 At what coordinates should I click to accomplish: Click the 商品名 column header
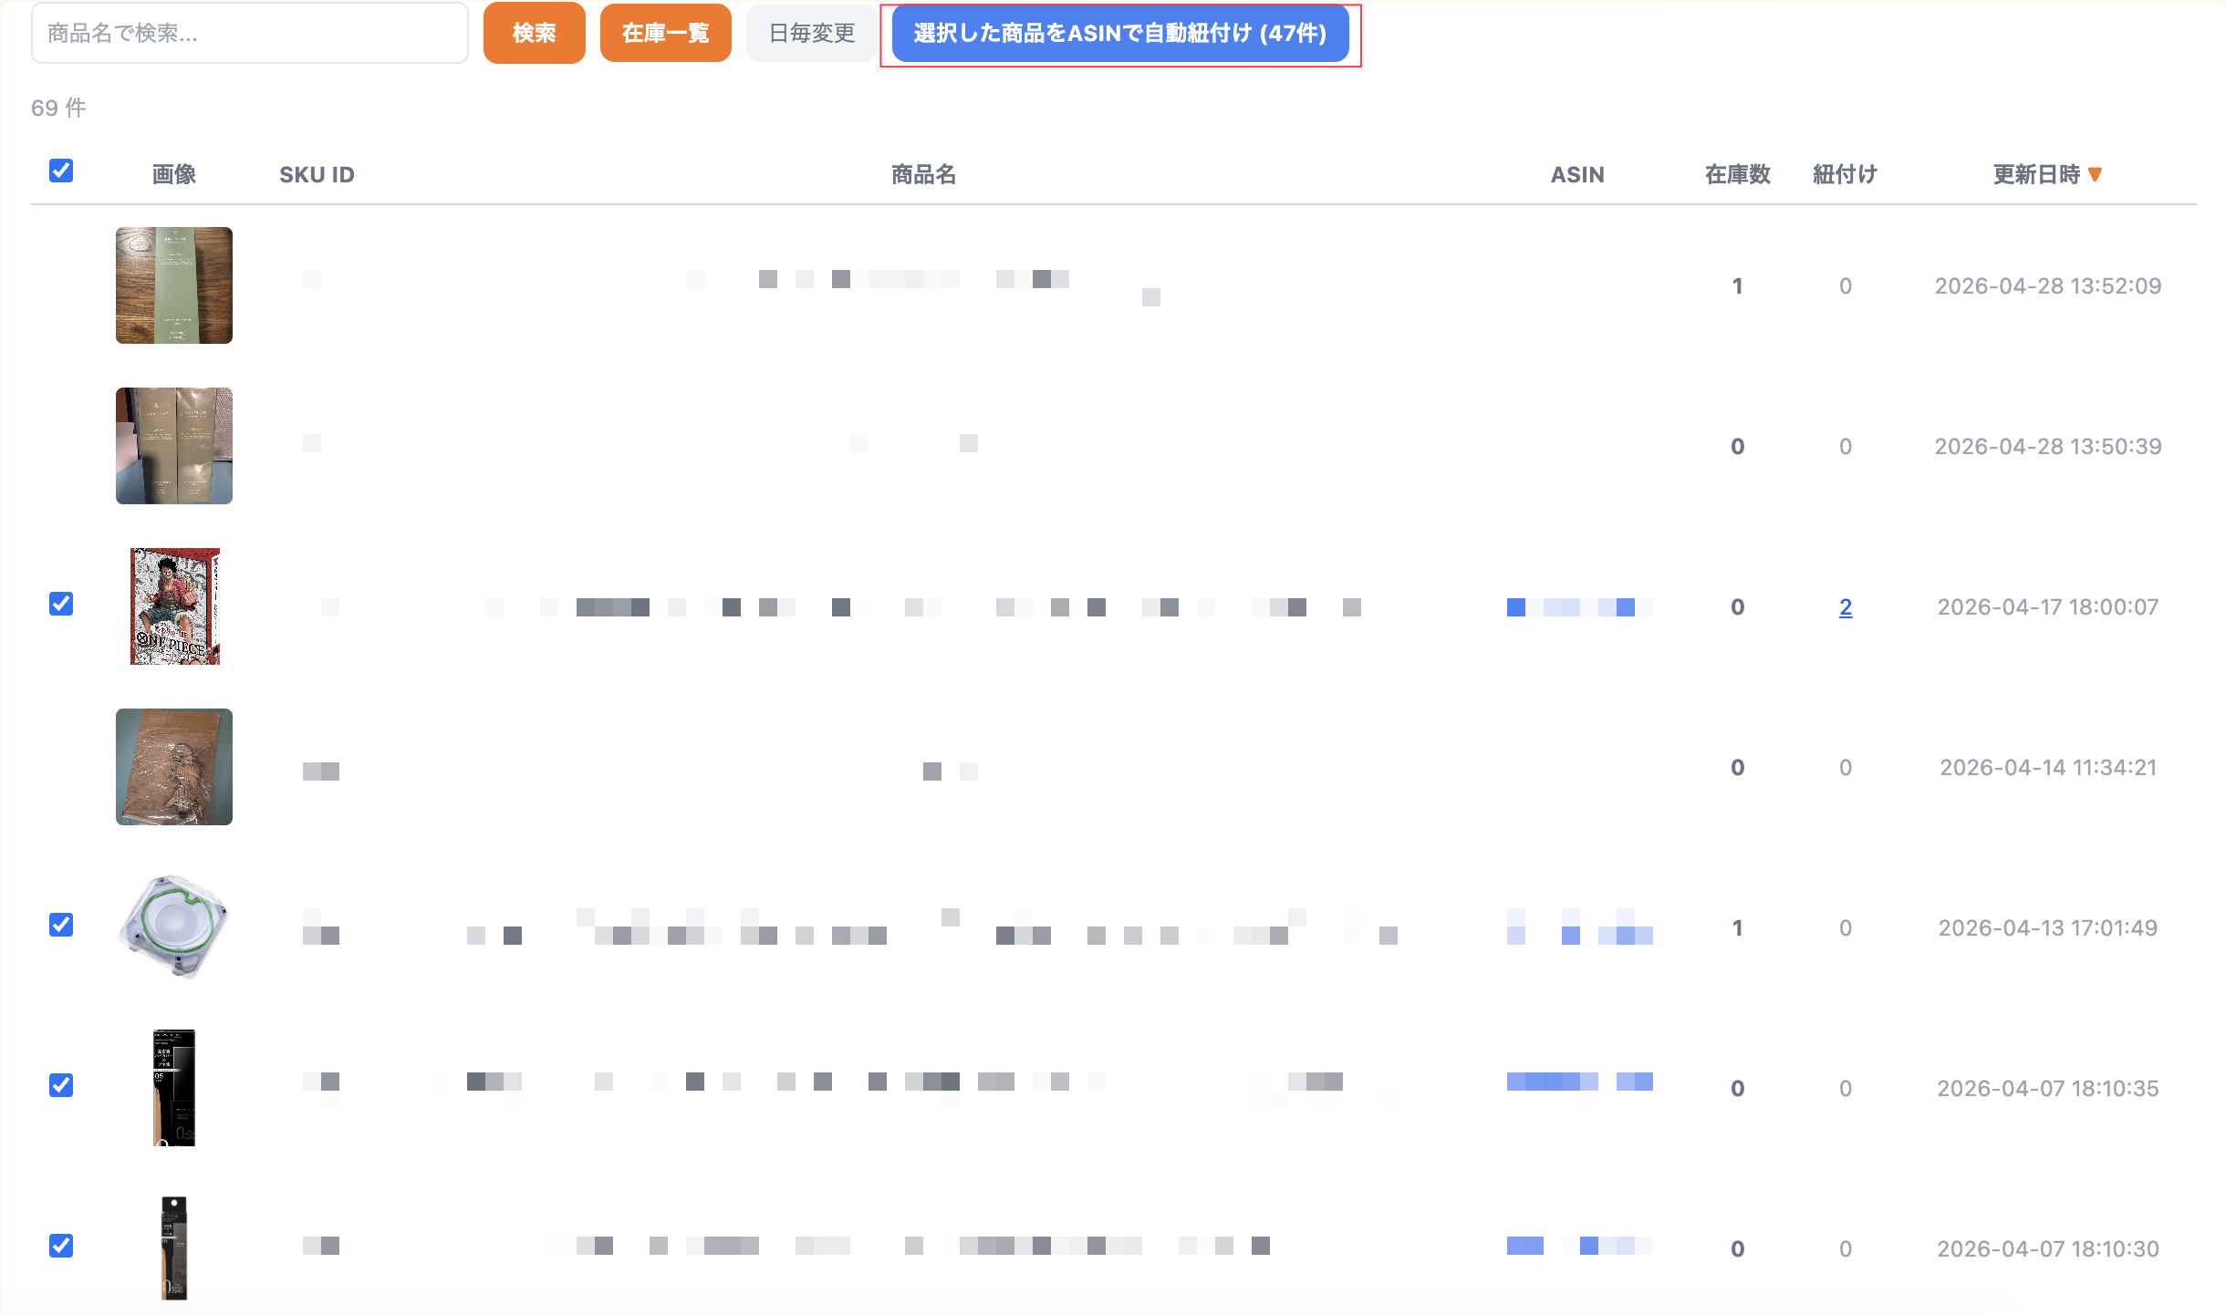tap(923, 174)
